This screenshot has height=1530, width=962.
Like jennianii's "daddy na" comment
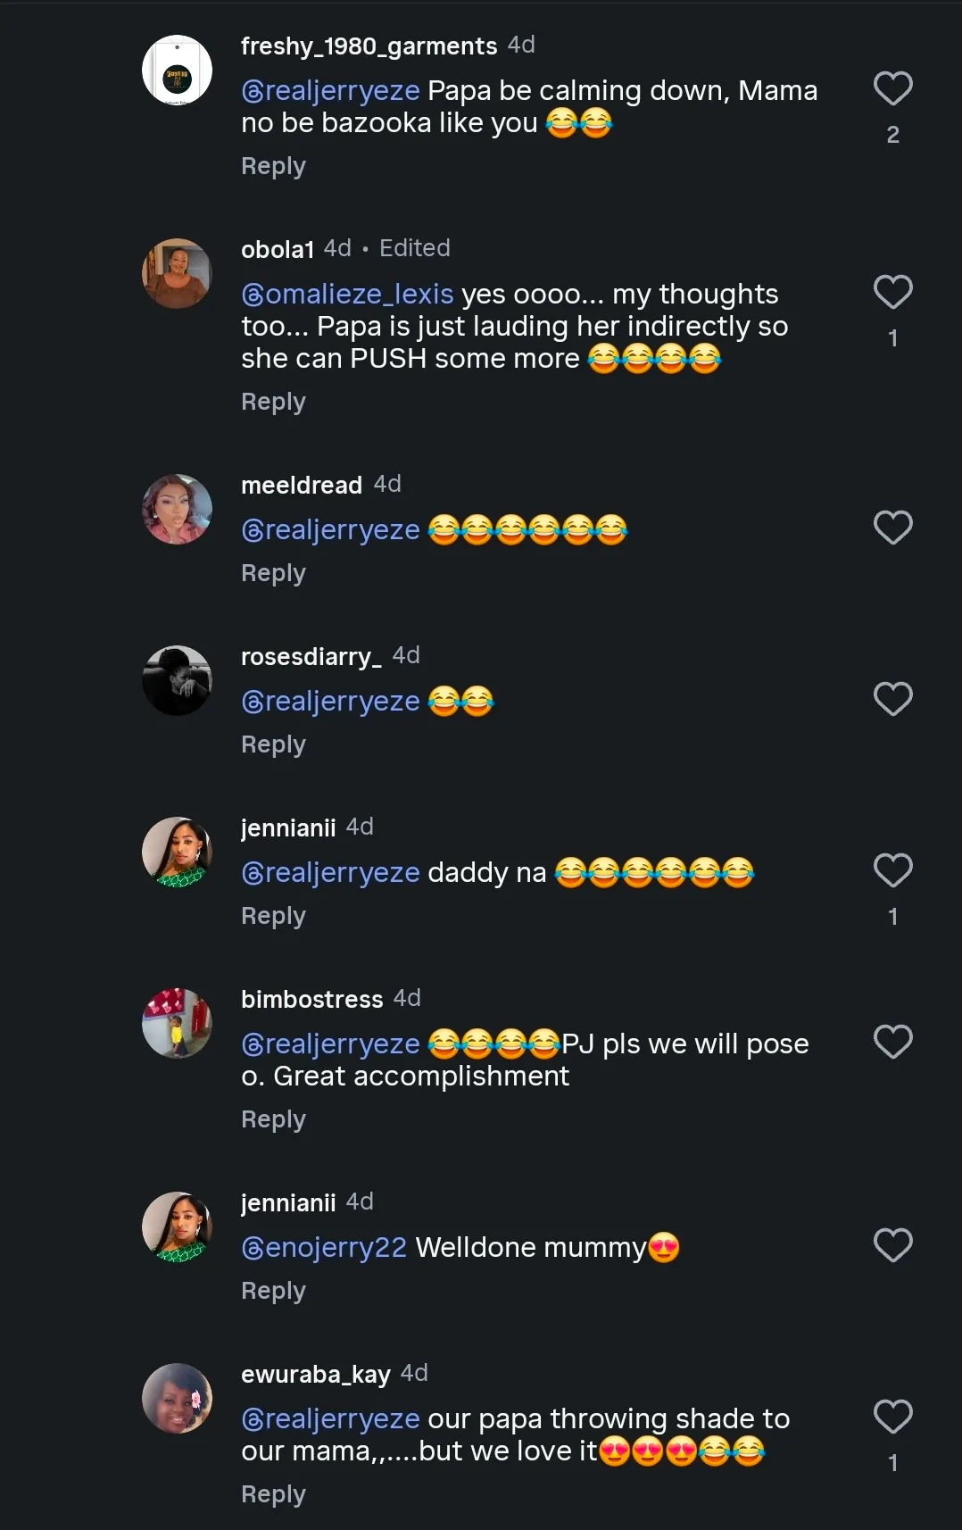click(x=892, y=870)
